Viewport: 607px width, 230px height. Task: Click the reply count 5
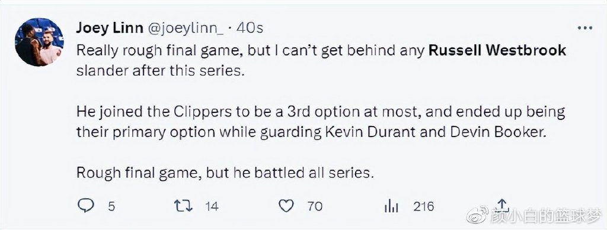pyautogui.click(x=111, y=206)
